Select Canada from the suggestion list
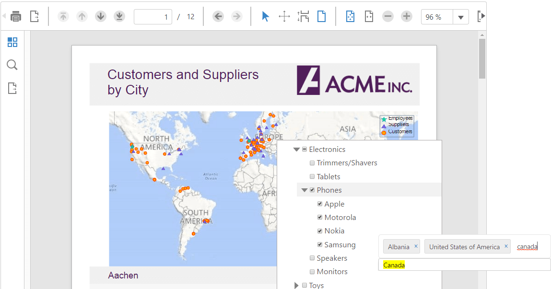The image size is (551, 289). 394,265
